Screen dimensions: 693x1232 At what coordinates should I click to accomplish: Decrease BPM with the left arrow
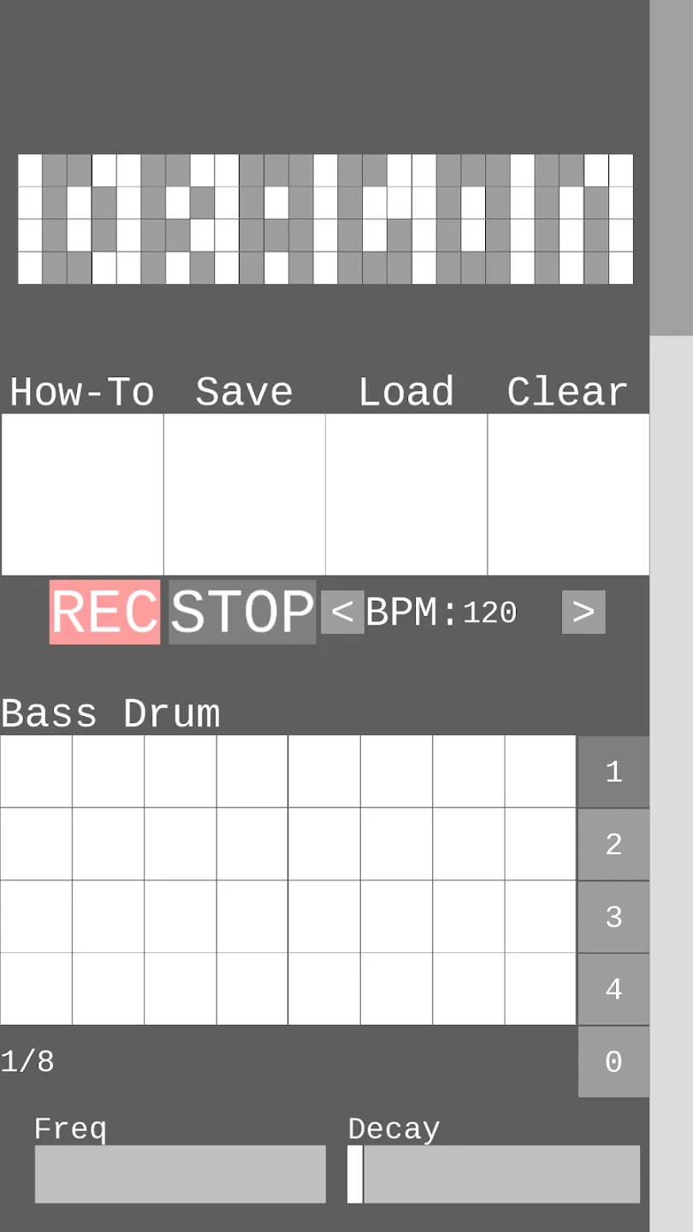click(x=342, y=612)
